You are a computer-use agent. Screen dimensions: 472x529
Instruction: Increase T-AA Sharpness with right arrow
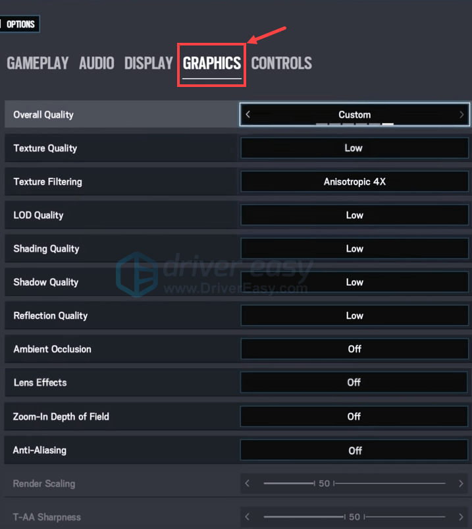coord(461,516)
